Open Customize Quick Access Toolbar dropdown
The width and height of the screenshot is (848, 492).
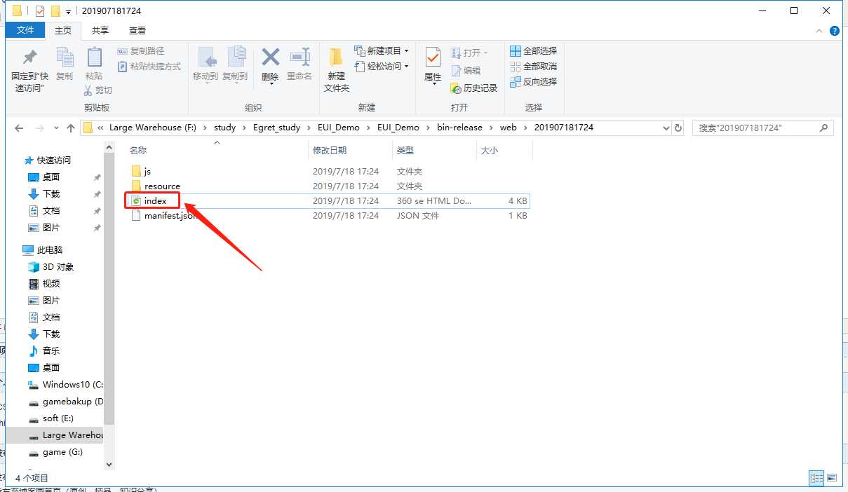tap(68, 11)
